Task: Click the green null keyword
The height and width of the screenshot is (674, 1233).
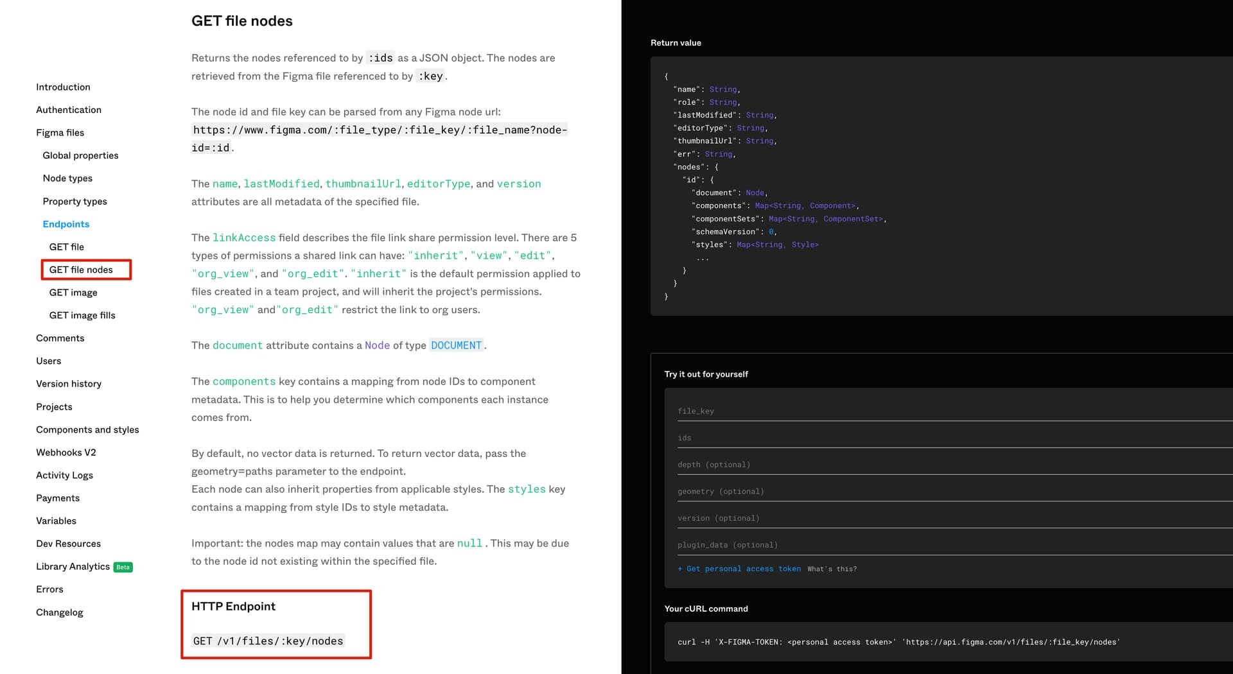Action: 469,543
